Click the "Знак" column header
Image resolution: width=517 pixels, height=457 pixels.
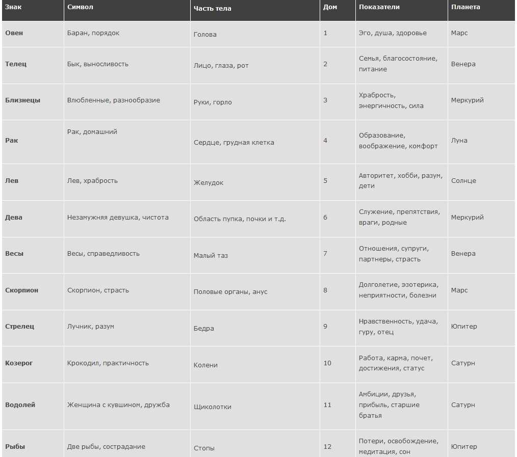(13, 7)
